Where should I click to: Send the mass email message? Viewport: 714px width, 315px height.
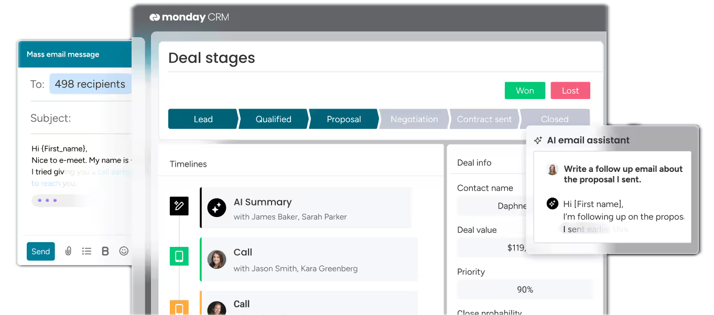[x=40, y=252]
